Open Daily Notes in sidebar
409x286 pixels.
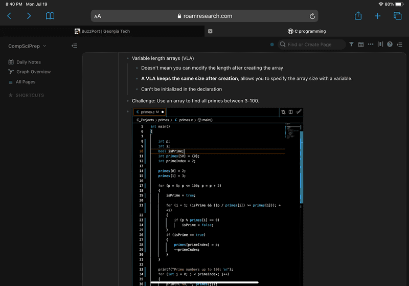28,62
